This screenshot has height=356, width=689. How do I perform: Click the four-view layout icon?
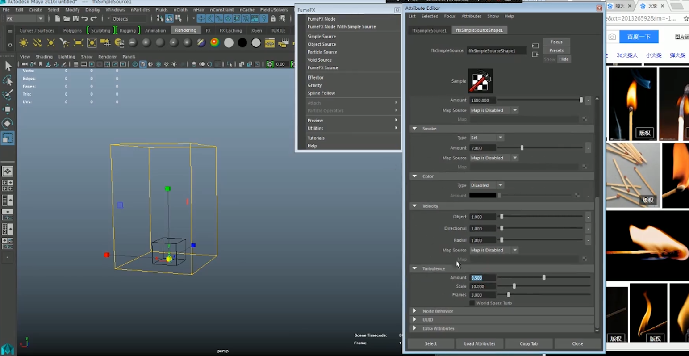point(8,186)
